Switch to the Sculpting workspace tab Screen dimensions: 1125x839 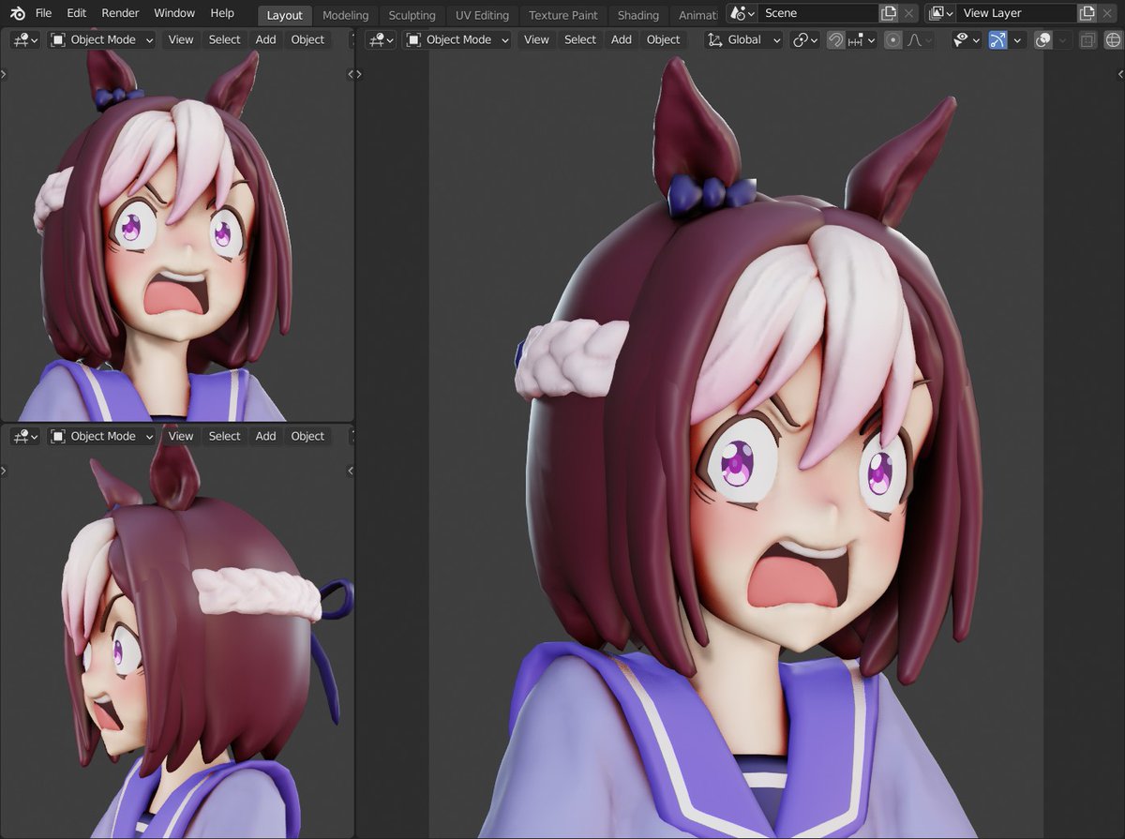412,15
